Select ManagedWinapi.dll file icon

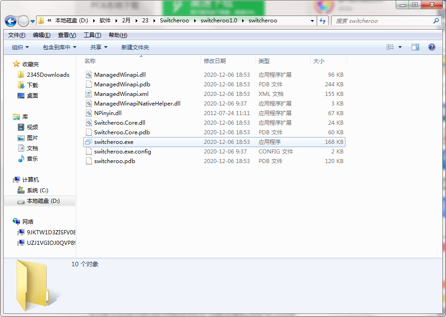tap(89, 74)
